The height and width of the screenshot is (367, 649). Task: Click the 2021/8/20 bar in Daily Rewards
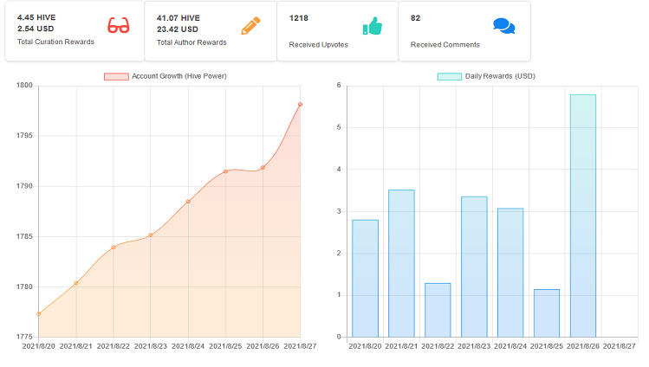pos(365,279)
